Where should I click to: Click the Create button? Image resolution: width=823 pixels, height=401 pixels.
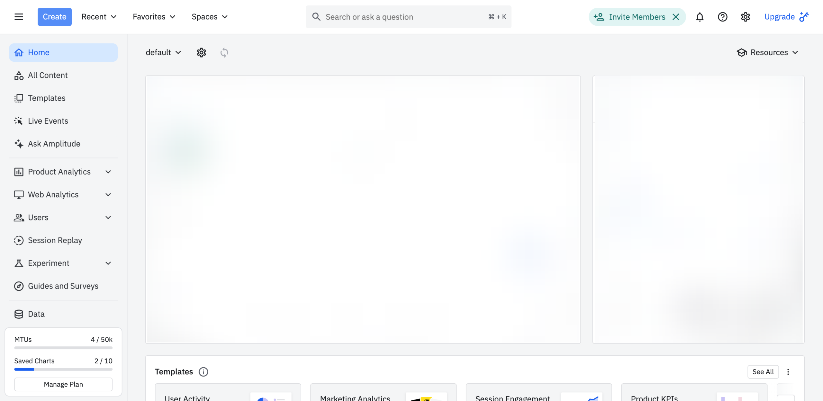pyautogui.click(x=54, y=17)
